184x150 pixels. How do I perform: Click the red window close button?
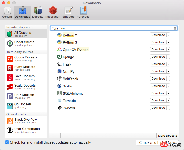(4, 3)
